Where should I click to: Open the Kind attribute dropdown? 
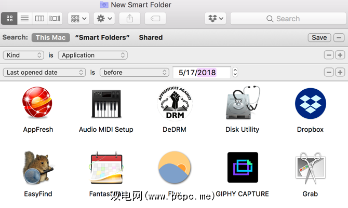tap(23, 55)
